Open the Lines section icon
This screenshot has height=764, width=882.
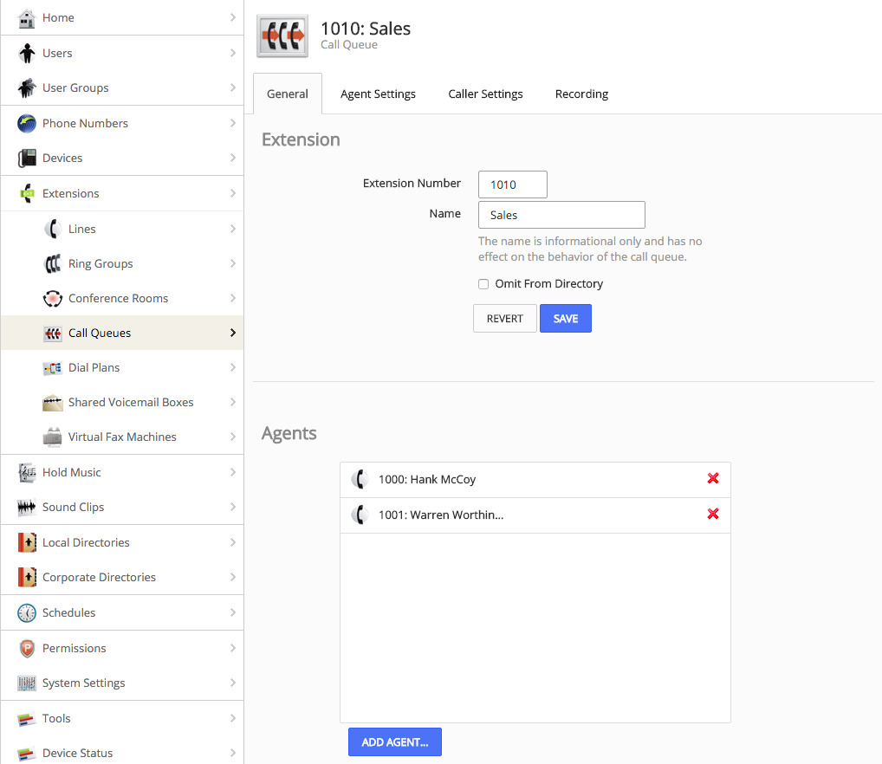(x=52, y=228)
